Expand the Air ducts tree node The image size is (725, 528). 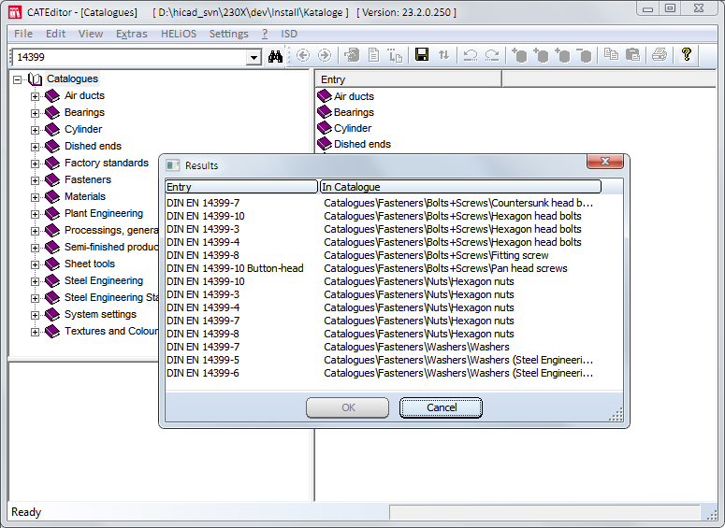[35, 96]
